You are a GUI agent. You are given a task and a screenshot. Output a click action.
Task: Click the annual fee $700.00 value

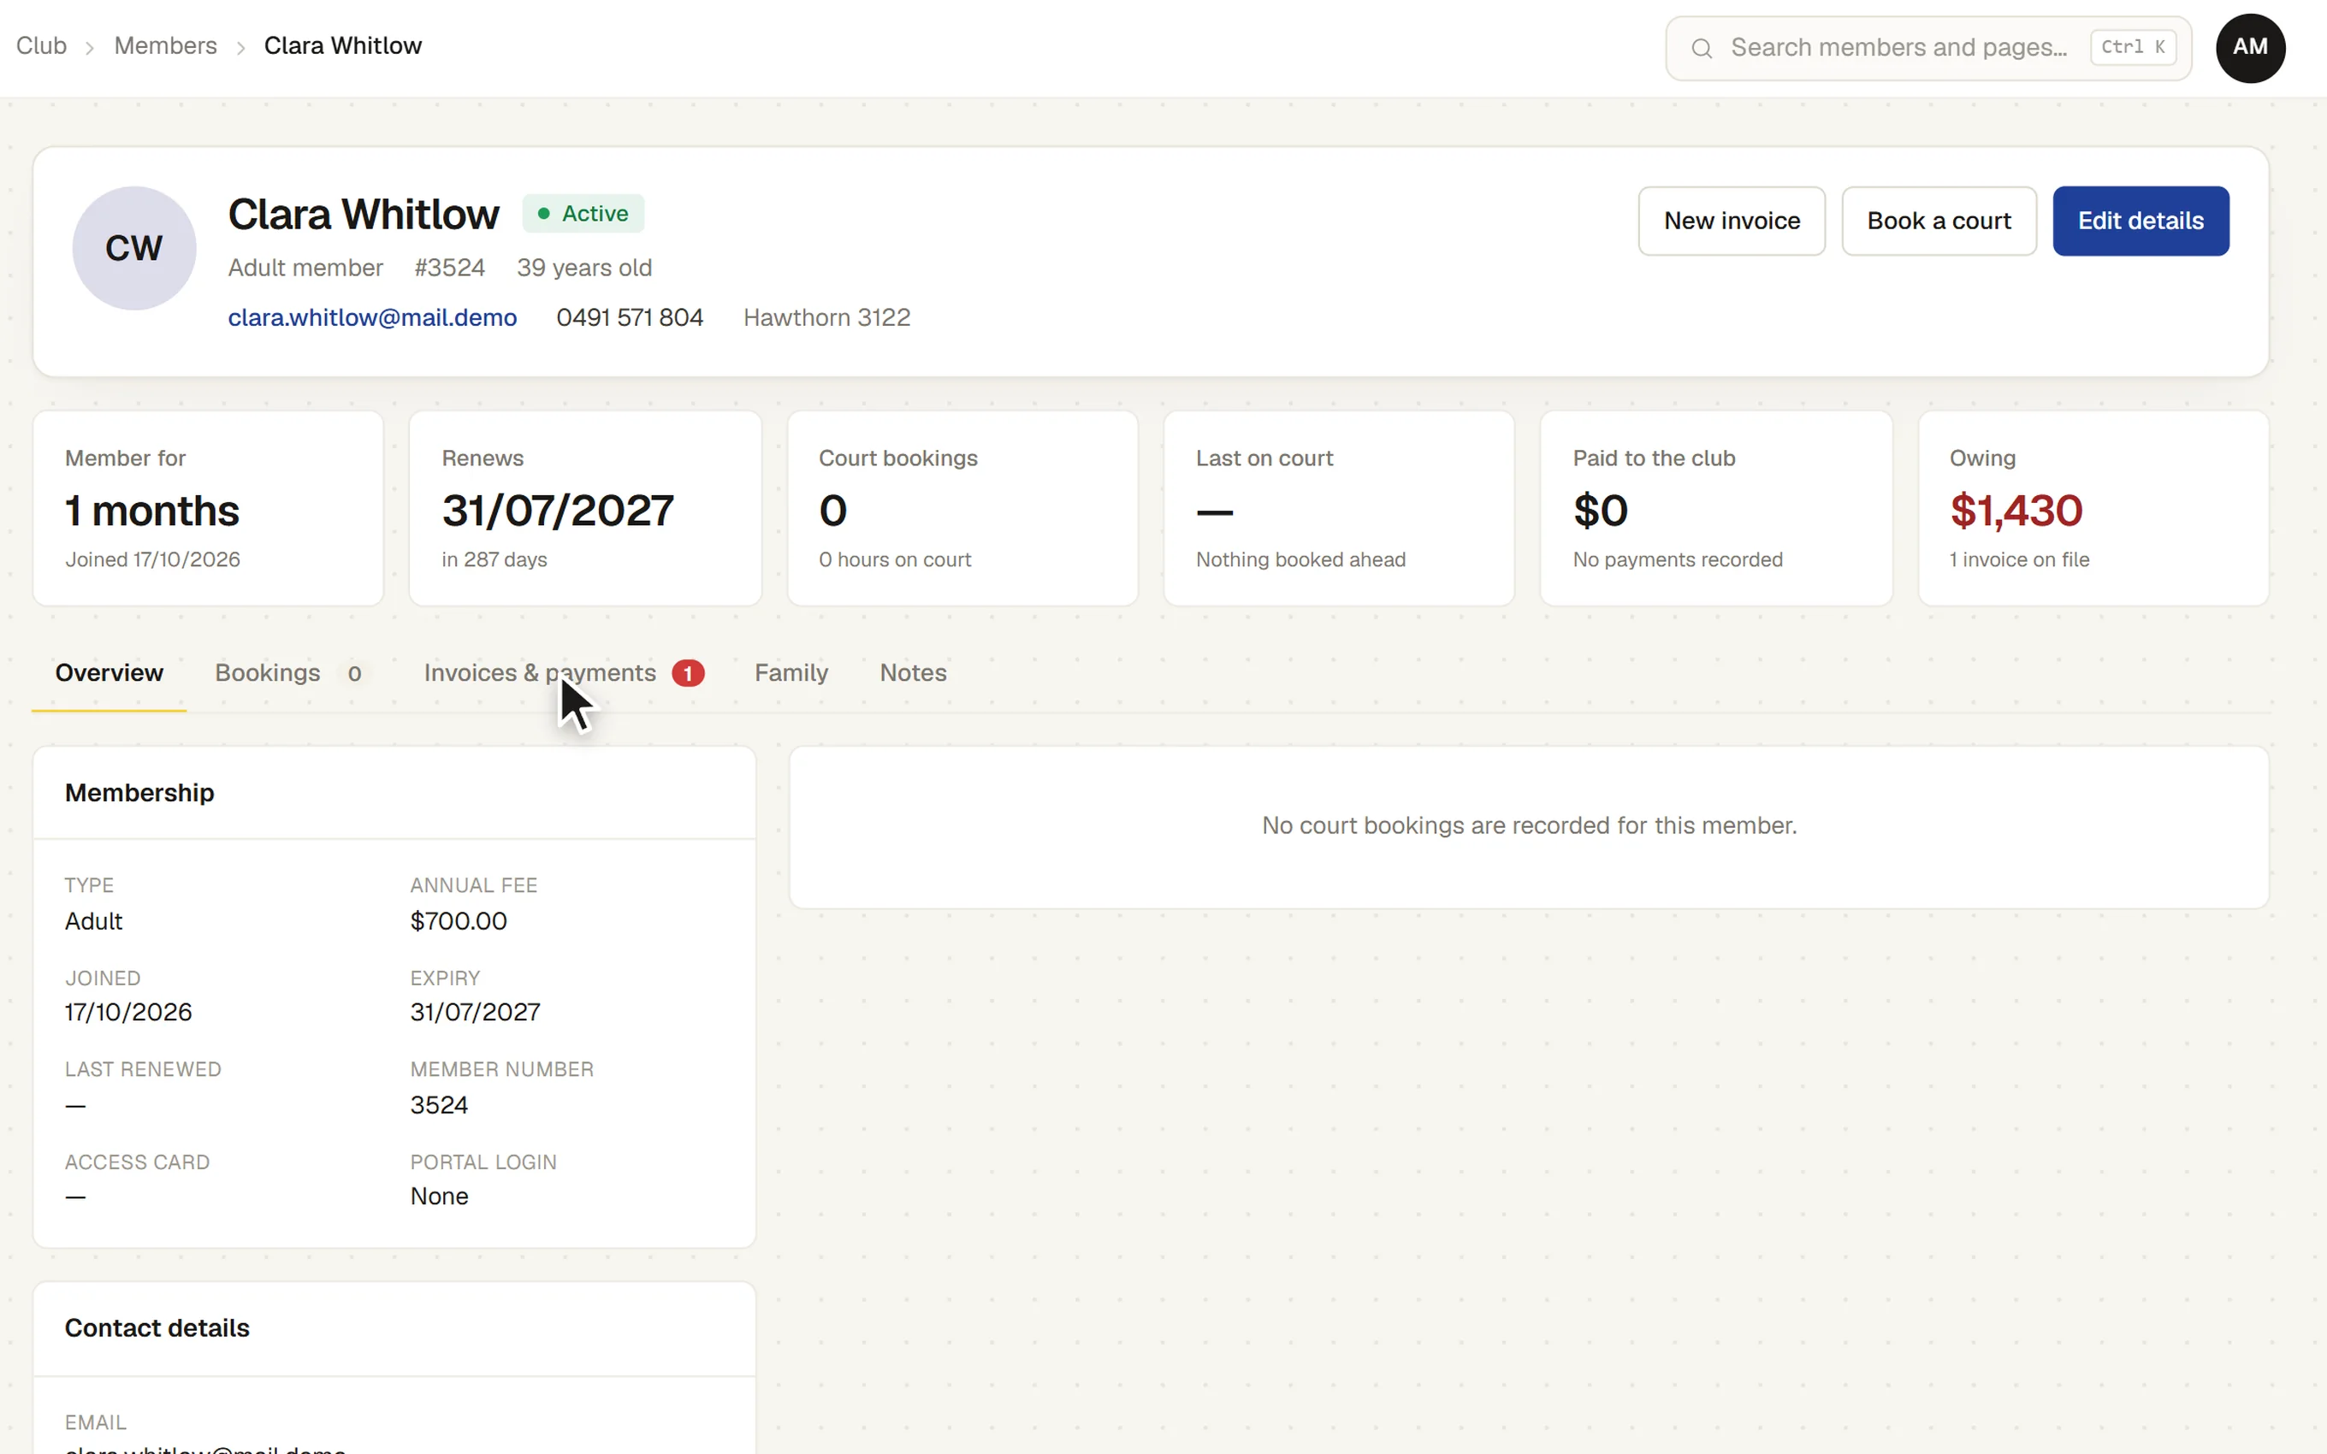[x=458, y=921]
